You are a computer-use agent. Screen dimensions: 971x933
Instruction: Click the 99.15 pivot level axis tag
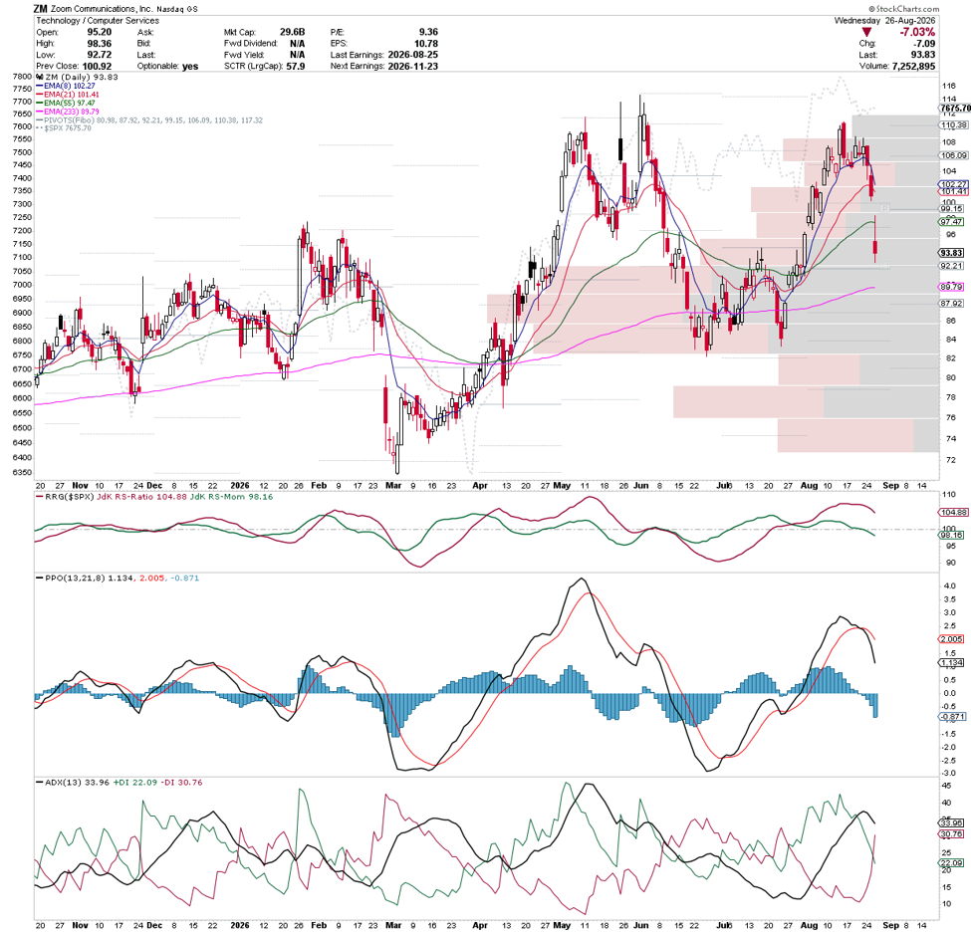[x=952, y=209]
